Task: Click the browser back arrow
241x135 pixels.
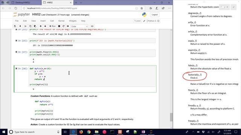Action: (3, 8)
